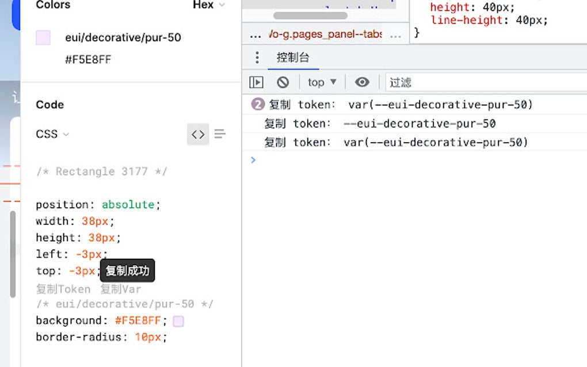
Task: Open the DevTools vertical three-dot menu
Action: tap(256, 57)
